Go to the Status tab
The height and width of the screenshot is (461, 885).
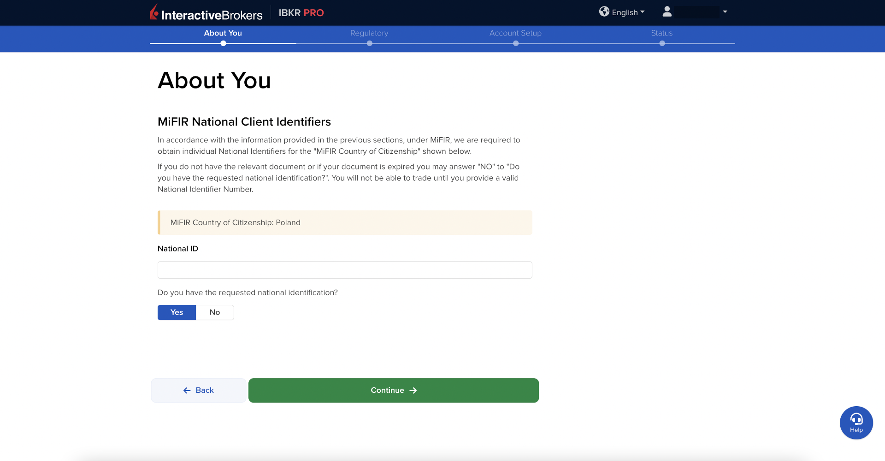pos(661,33)
